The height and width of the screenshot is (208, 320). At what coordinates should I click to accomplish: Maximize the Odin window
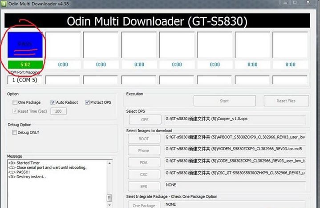(295, 3)
